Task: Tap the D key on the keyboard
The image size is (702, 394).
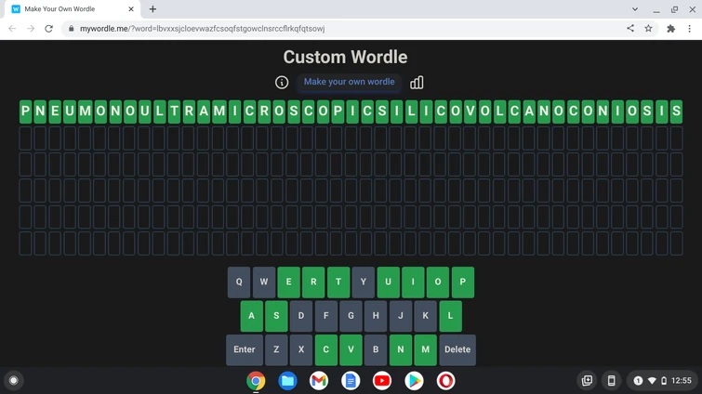Action: [x=301, y=316]
